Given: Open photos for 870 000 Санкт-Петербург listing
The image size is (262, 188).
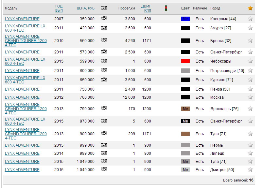Looking at the screenshot, I should [104, 121].
